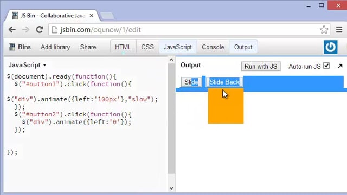Click the address bar URL field

[x=189, y=30]
